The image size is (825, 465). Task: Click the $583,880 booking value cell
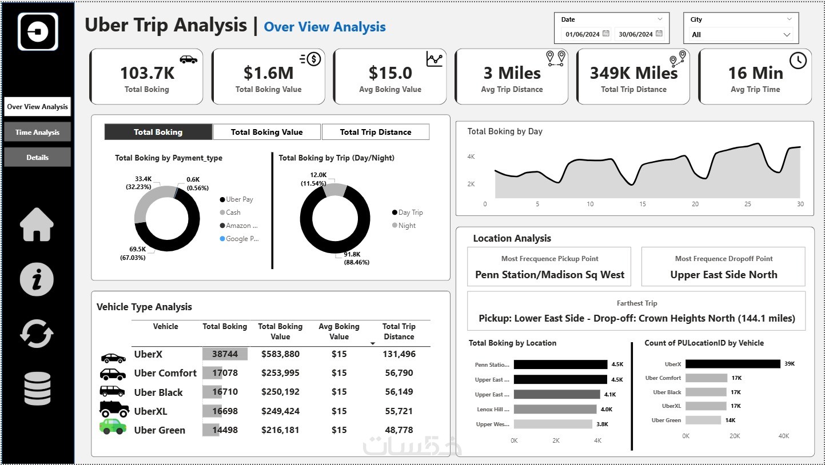[x=280, y=354]
